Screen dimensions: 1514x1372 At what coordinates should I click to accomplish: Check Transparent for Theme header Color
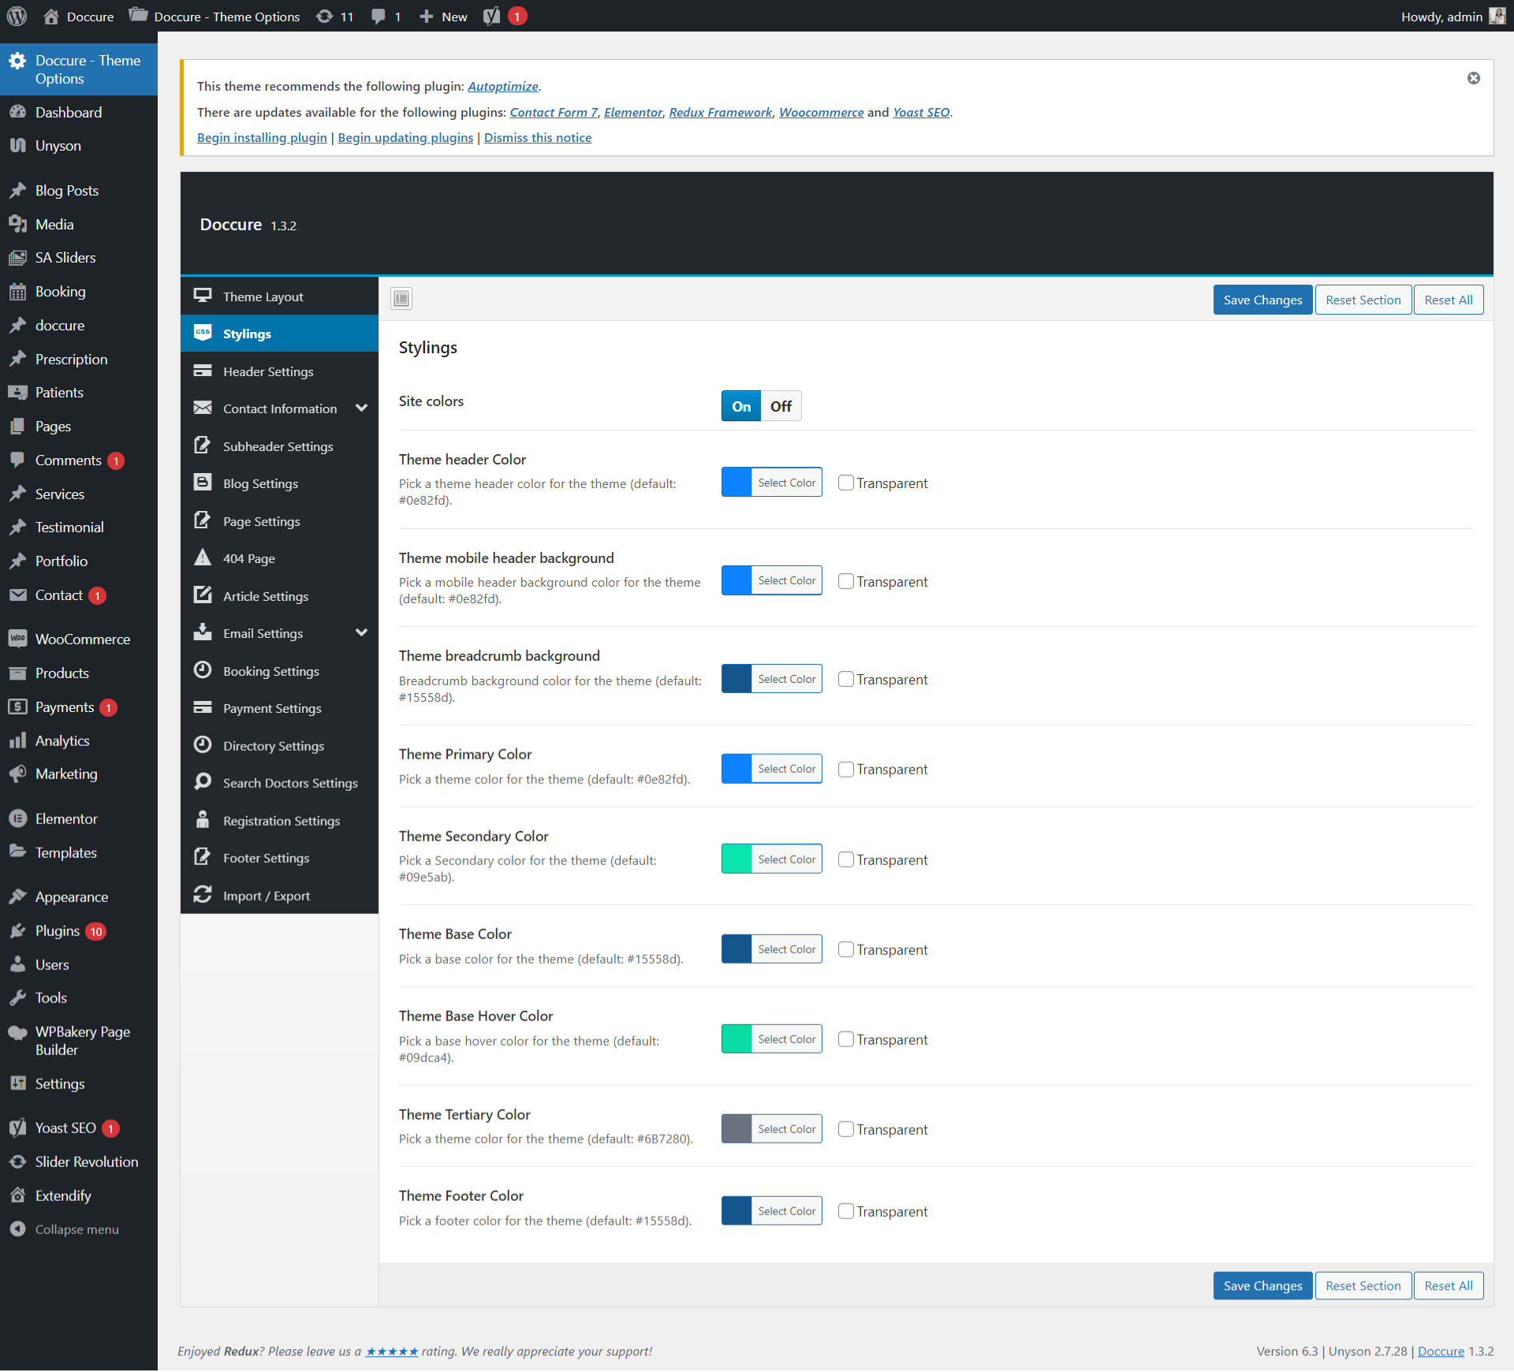(x=845, y=483)
